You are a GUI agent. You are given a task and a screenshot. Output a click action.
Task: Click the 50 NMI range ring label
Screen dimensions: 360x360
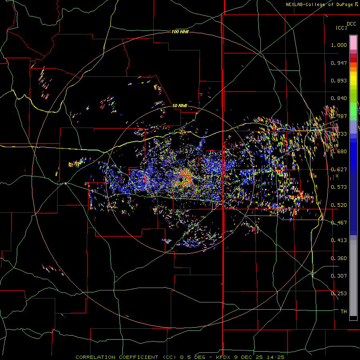coord(180,106)
